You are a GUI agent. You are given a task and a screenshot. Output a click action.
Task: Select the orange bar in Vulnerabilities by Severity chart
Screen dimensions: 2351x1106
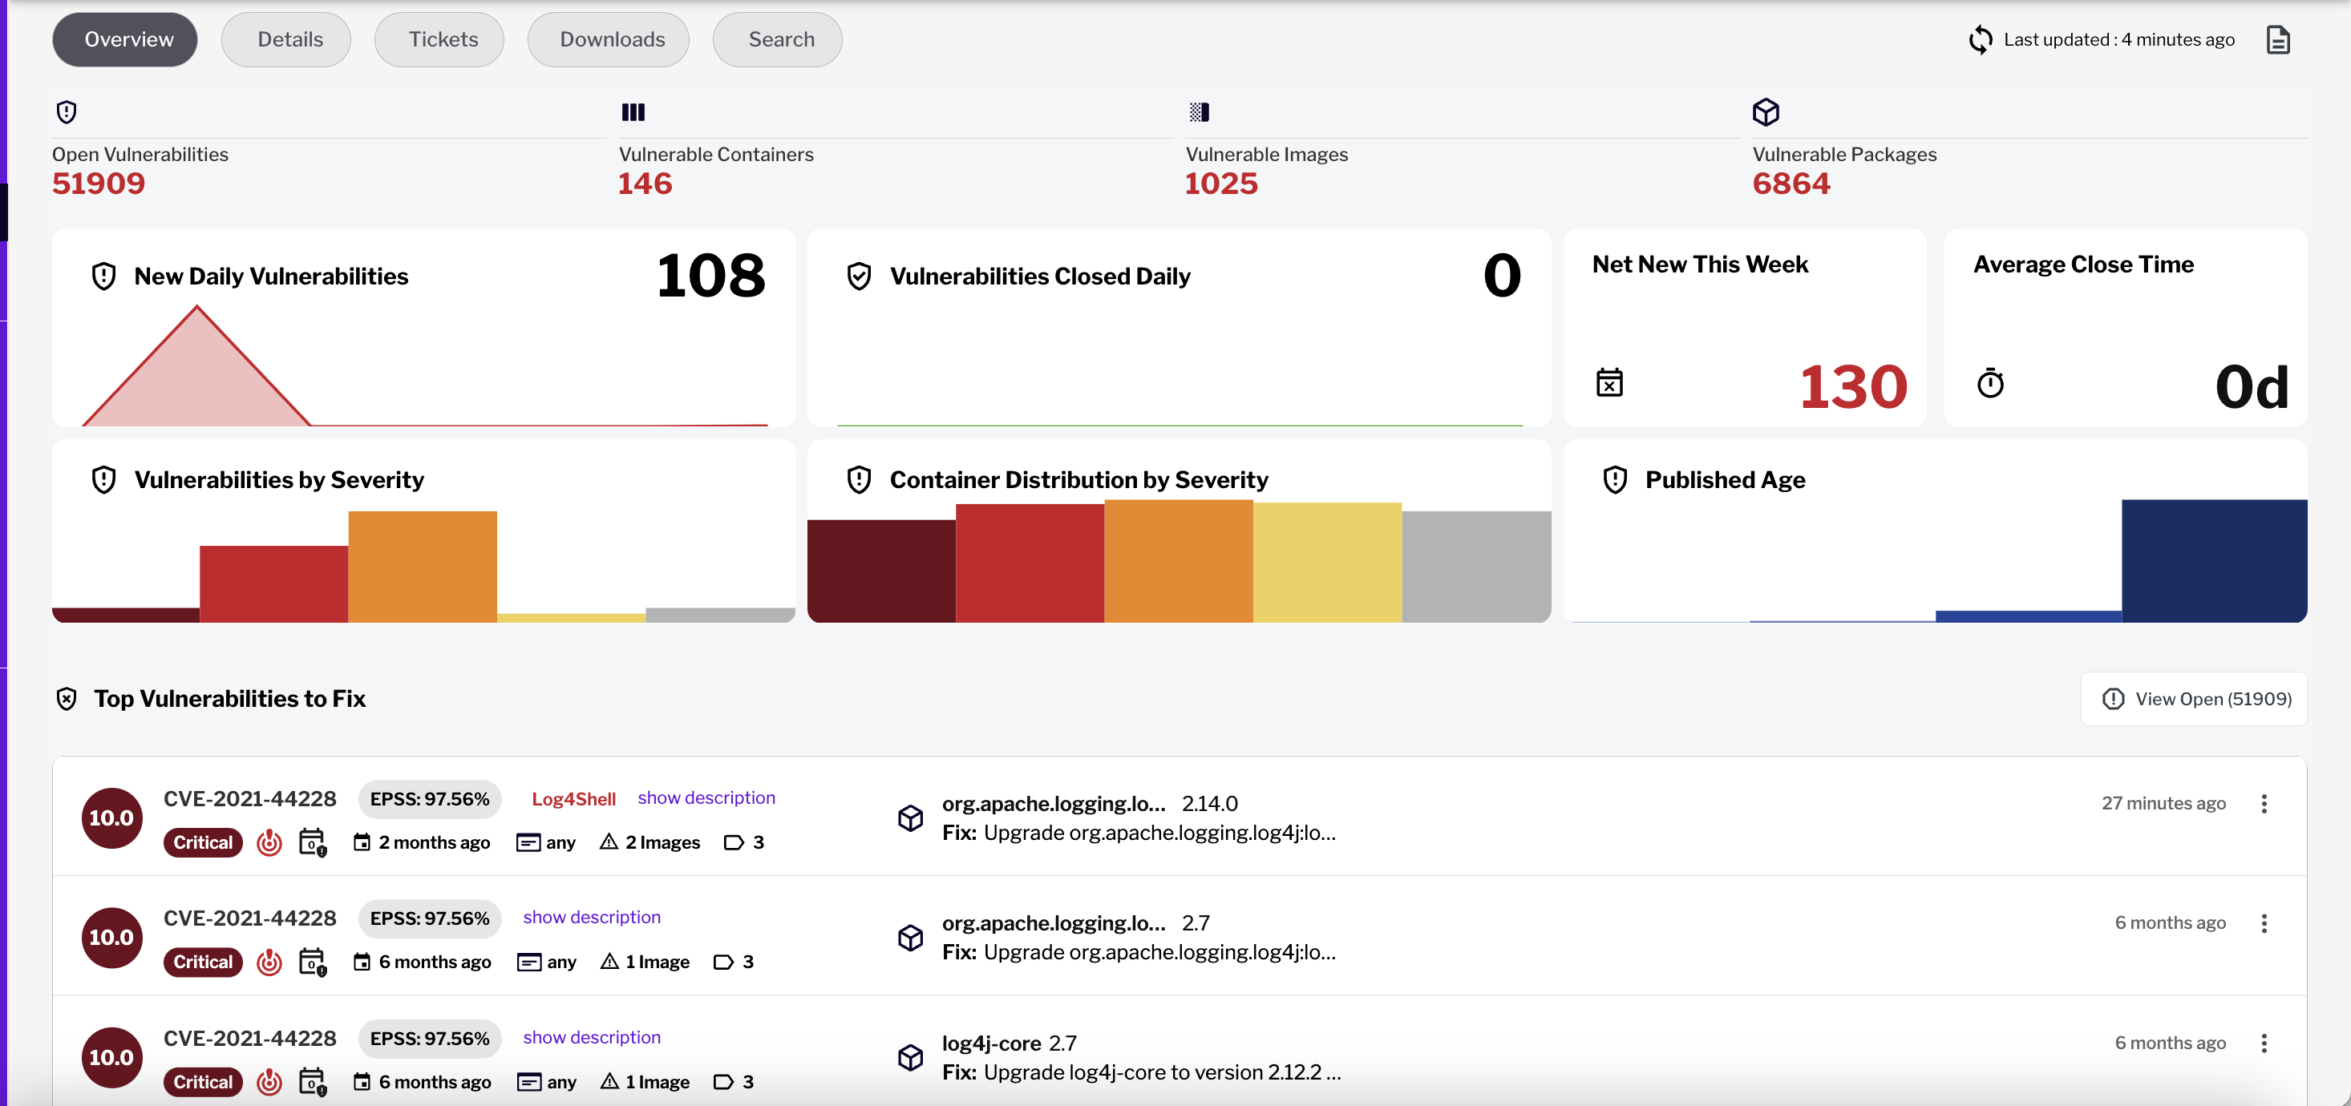423,567
